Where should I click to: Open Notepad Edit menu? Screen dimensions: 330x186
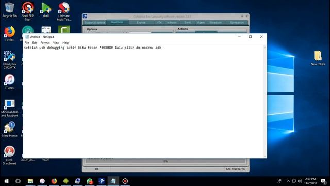tap(35, 43)
